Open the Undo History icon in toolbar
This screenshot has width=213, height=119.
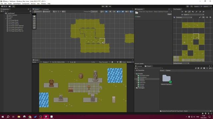188,6
